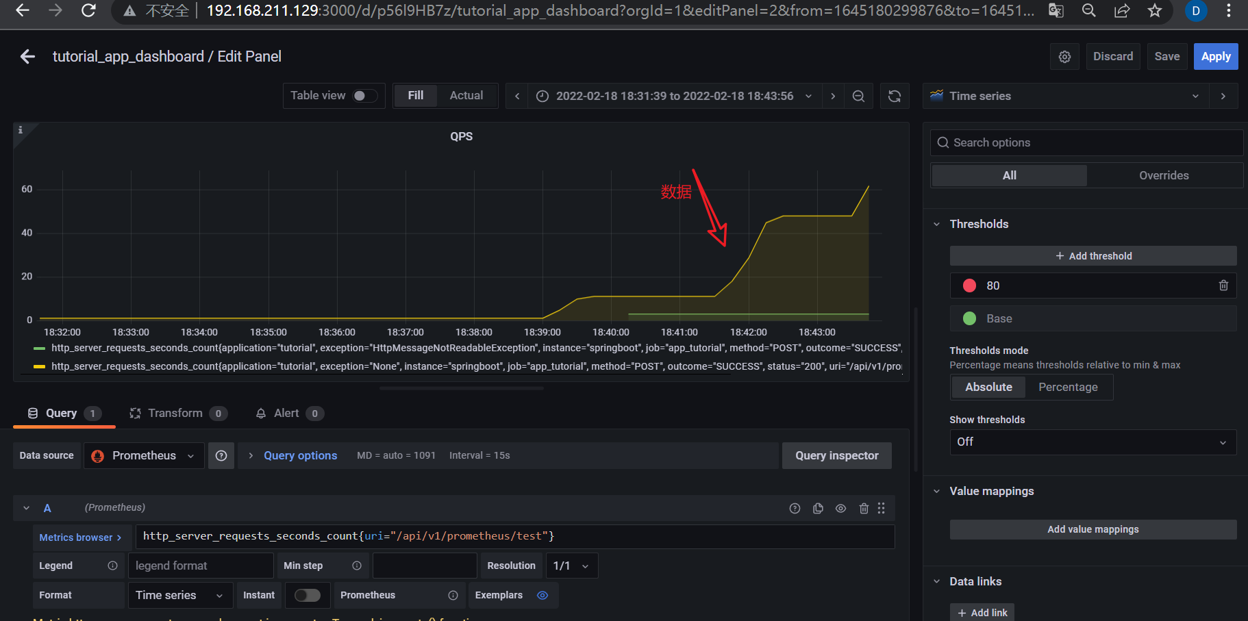Delete query A with trash icon

tap(864, 508)
